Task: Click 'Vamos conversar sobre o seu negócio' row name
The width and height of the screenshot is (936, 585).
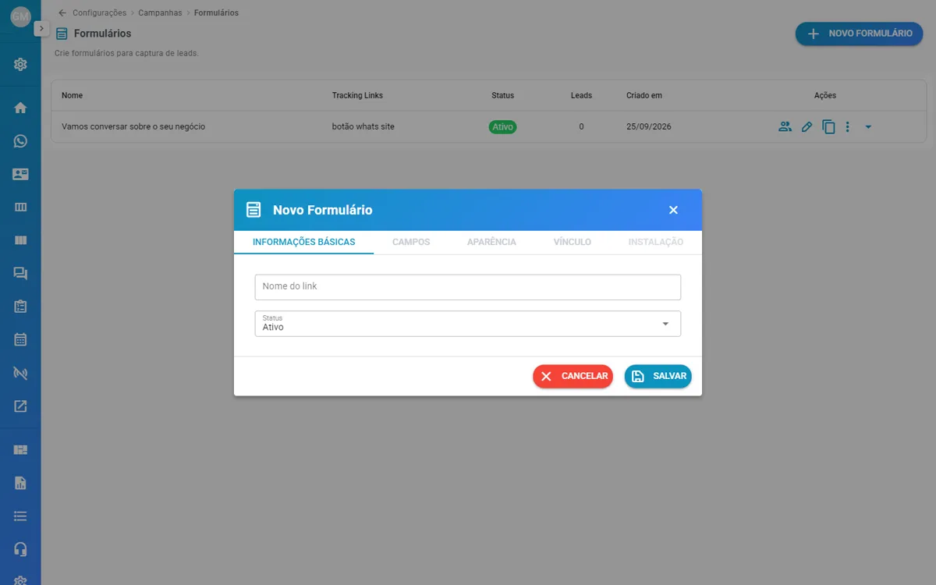Action: (133, 126)
